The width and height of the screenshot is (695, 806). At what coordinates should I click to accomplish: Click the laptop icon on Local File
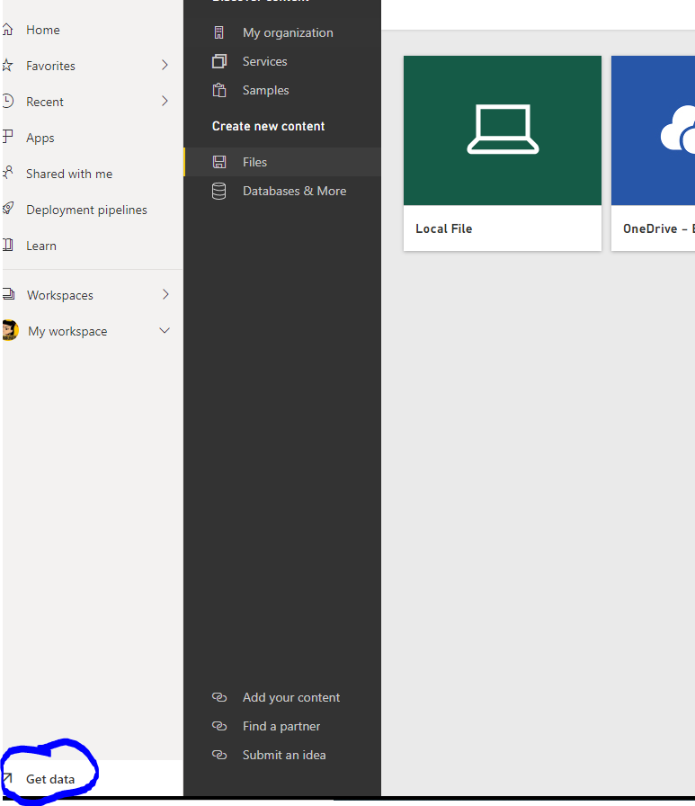click(x=503, y=129)
